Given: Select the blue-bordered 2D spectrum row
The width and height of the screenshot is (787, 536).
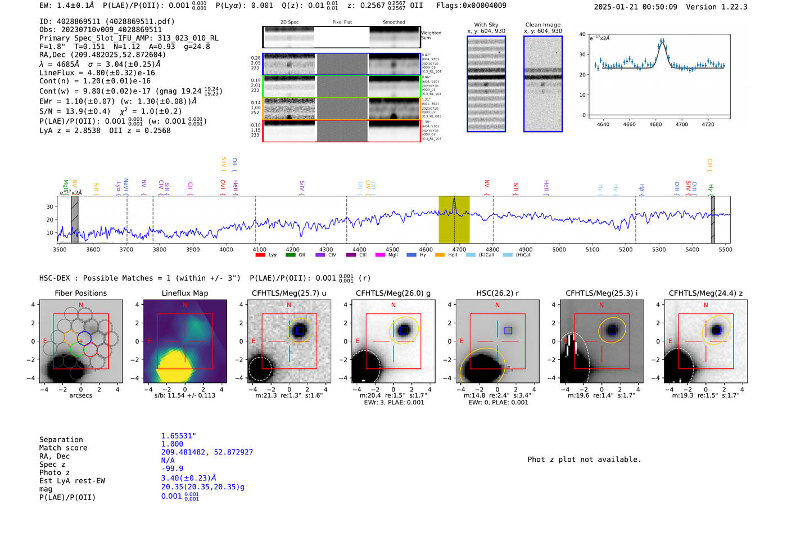Looking at the screenshot, I should [341, 64].
